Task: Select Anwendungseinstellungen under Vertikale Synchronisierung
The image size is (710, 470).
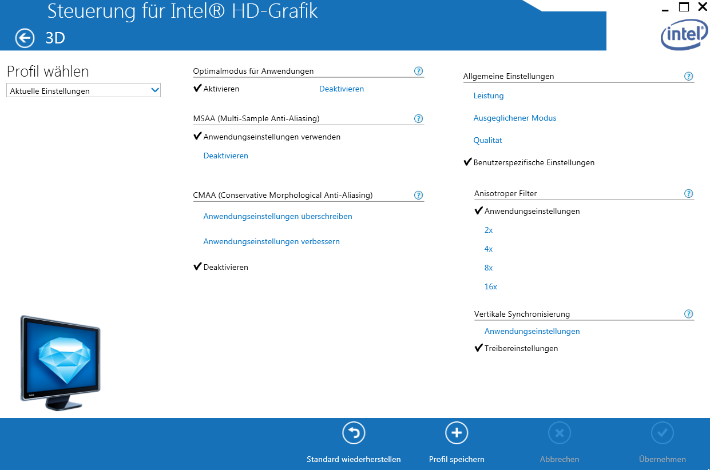Action: coord(532,331)
